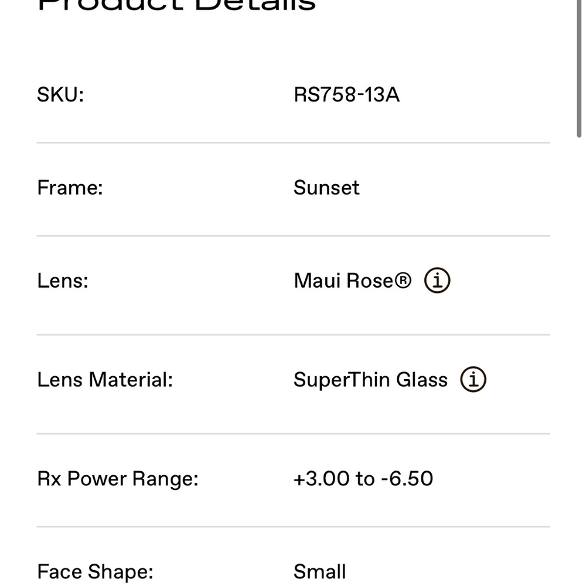Click the Lens Material: label
This screenshot has height=586, width=586.
pos(105,380)
